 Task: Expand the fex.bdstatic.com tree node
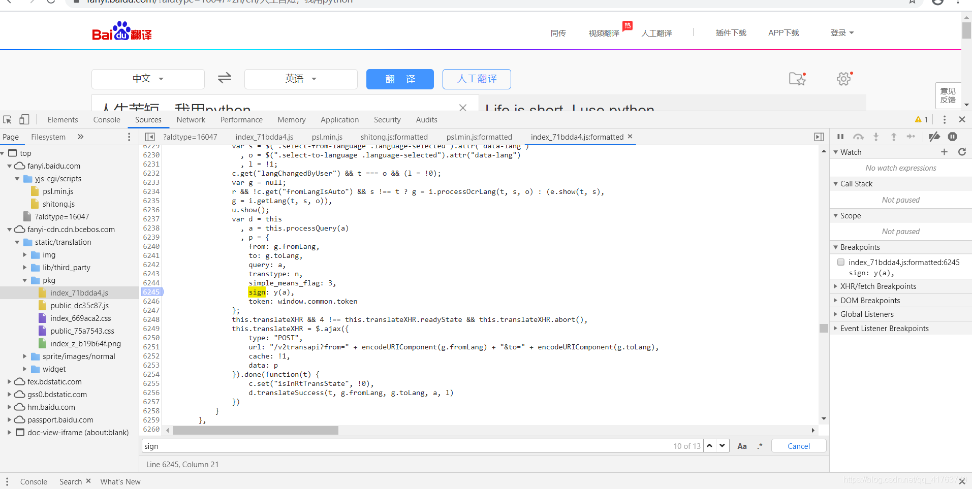click(9, 382)
